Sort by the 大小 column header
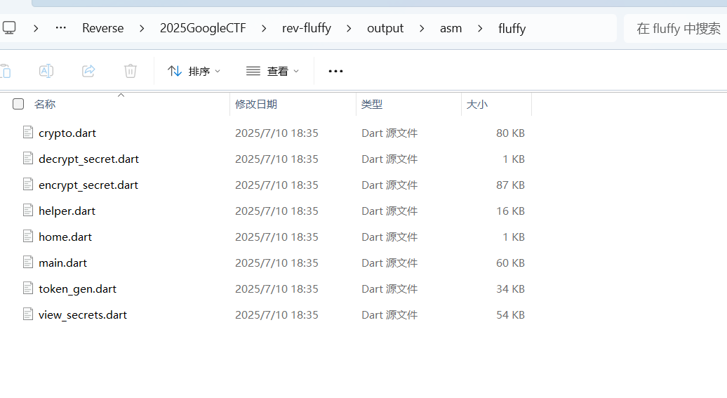The image size is (727, 398). [477, 104]
